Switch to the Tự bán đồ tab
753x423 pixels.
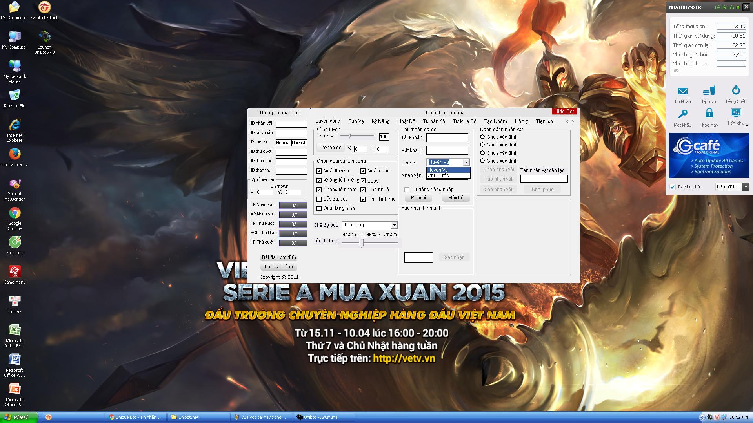coord(434,121)
